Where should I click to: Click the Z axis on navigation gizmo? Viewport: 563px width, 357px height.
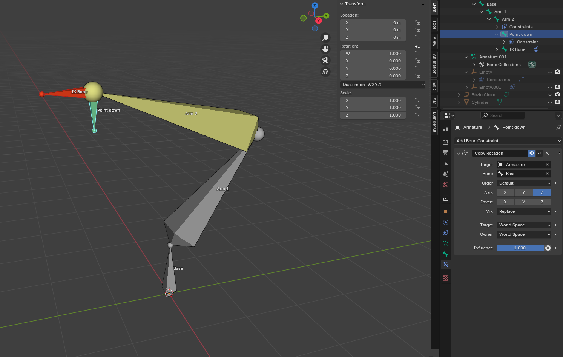(315, 6)
